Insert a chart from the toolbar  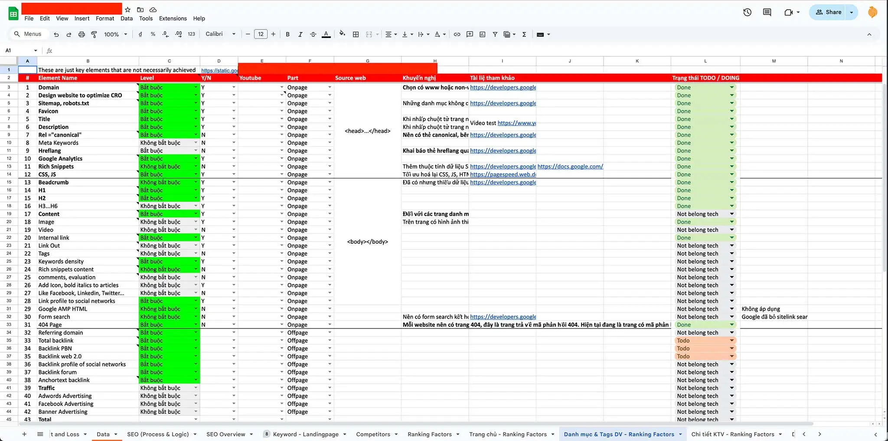(482, 35)
